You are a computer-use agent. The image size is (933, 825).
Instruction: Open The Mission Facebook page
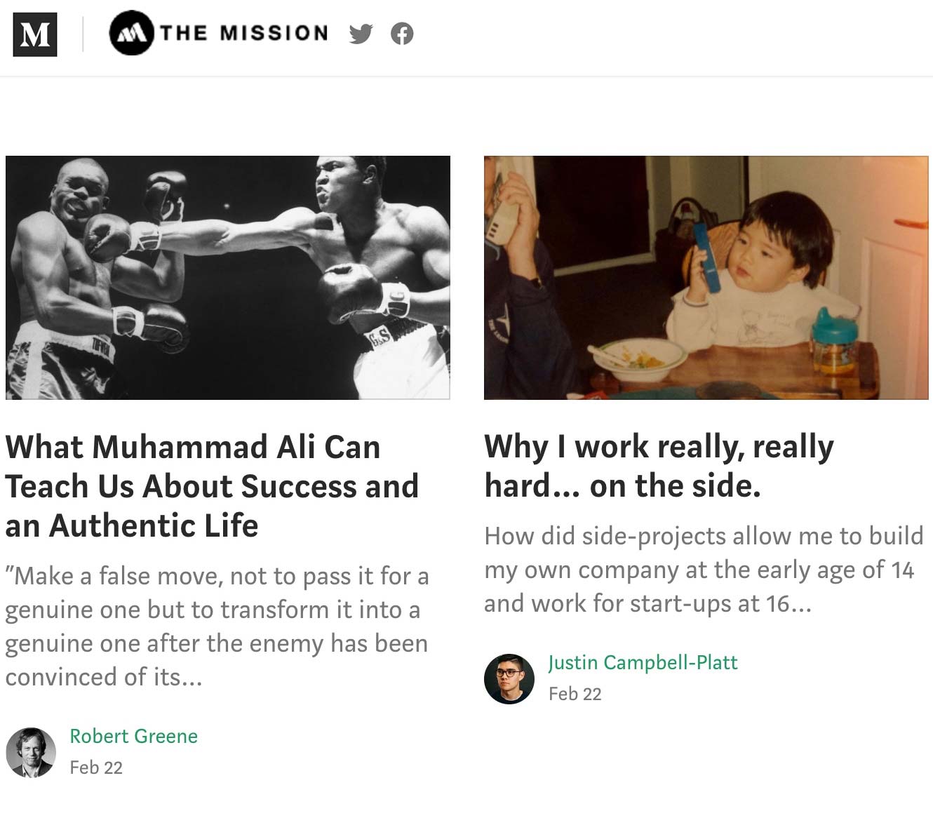402,34
